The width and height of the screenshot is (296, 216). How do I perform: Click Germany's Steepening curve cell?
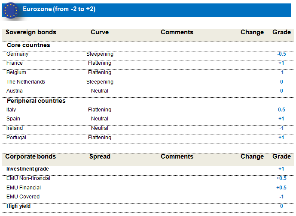click(100, 54)
